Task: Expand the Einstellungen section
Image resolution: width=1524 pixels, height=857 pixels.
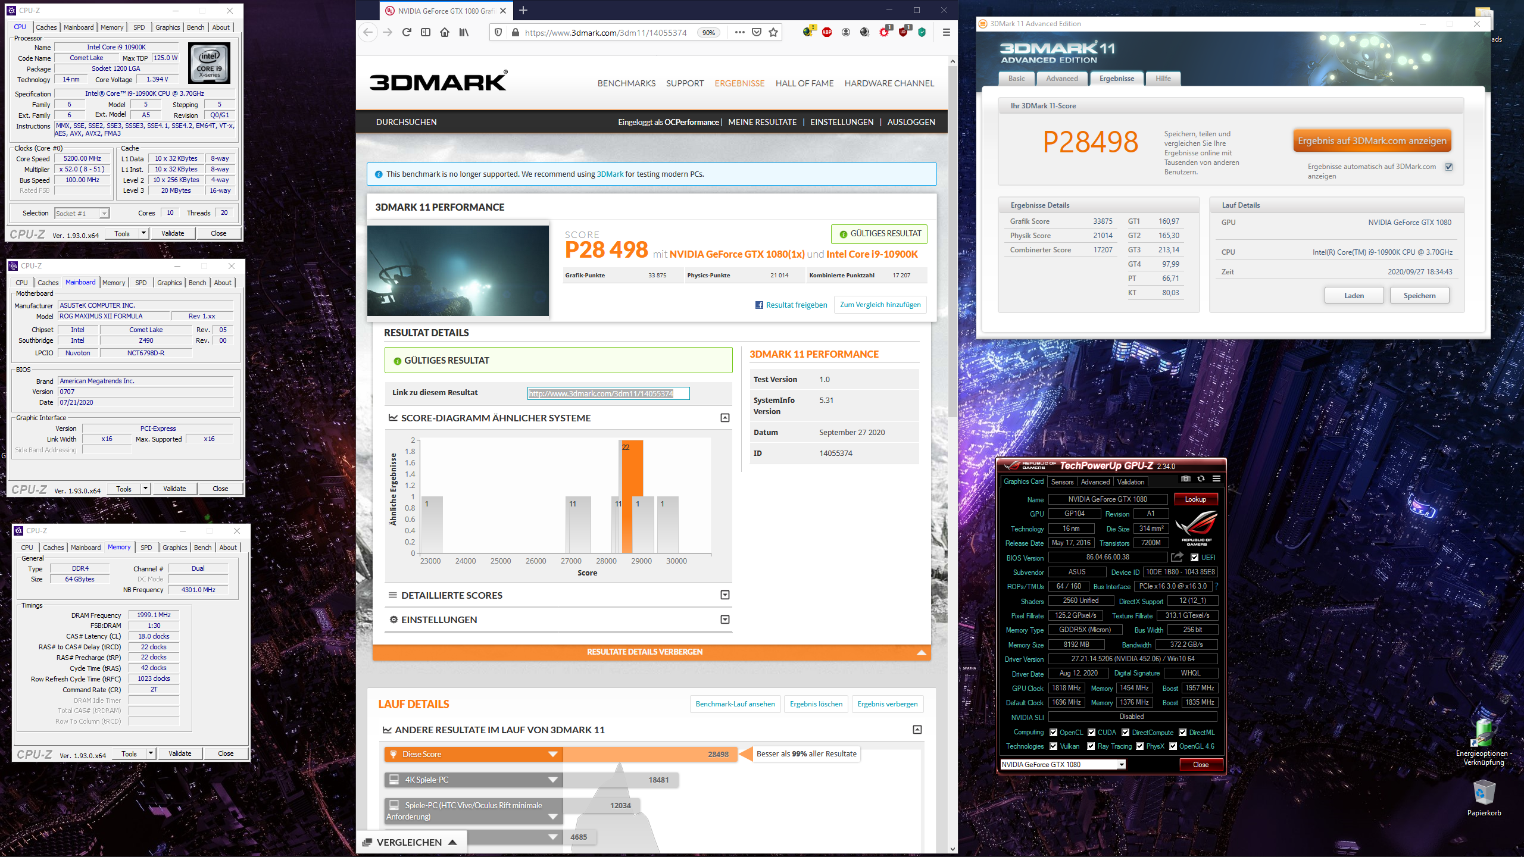Action: click(725, 620)
